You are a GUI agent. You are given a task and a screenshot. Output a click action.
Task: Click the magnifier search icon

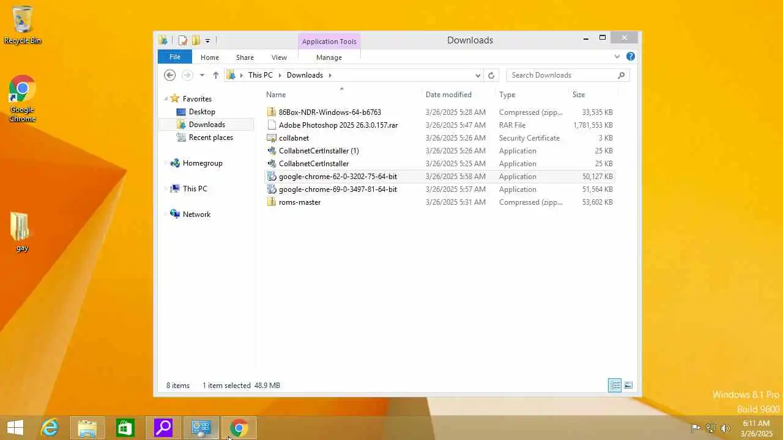(x=621, y=75)
